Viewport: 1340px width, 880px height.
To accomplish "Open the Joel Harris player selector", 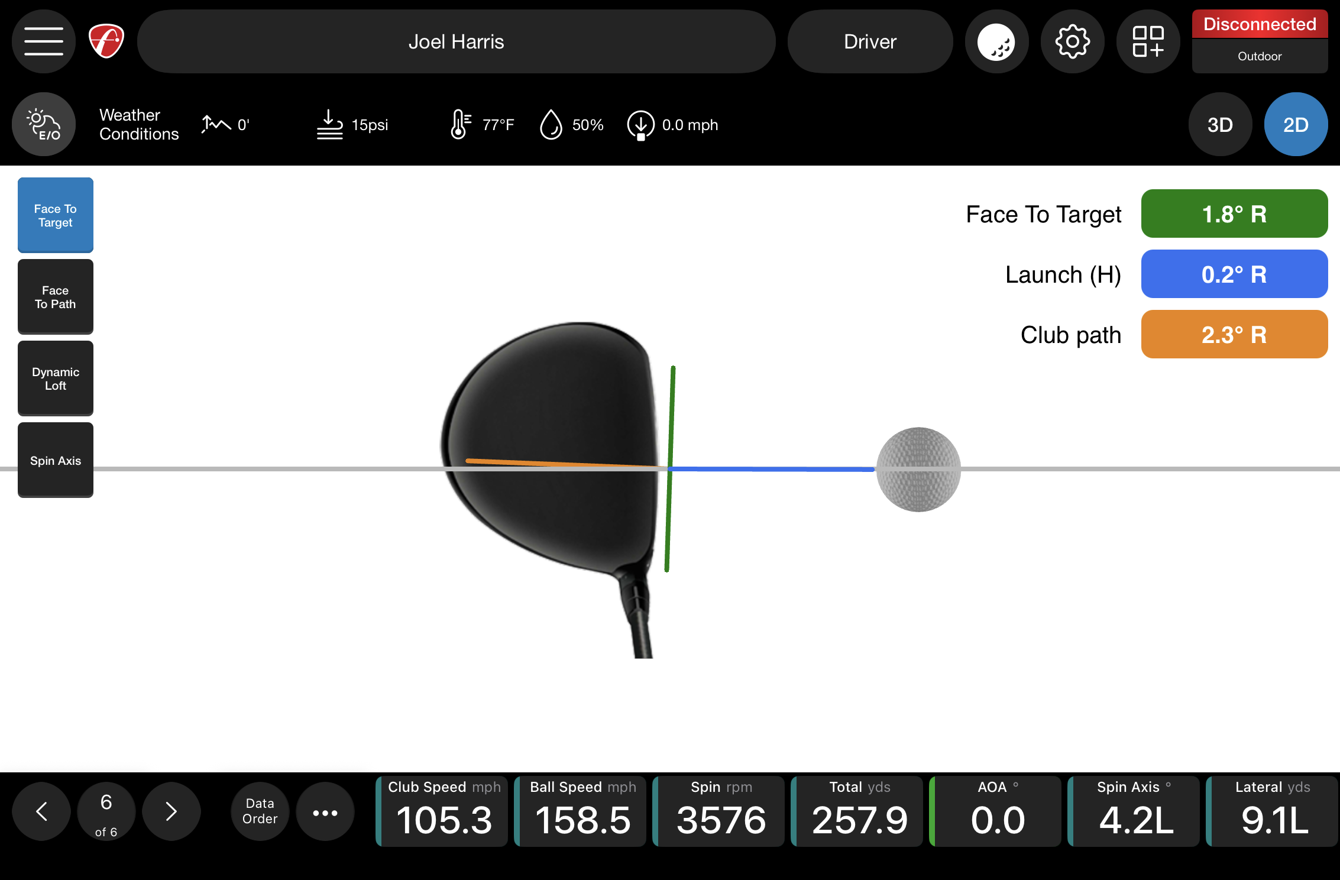I will click(x=456, y=41).
